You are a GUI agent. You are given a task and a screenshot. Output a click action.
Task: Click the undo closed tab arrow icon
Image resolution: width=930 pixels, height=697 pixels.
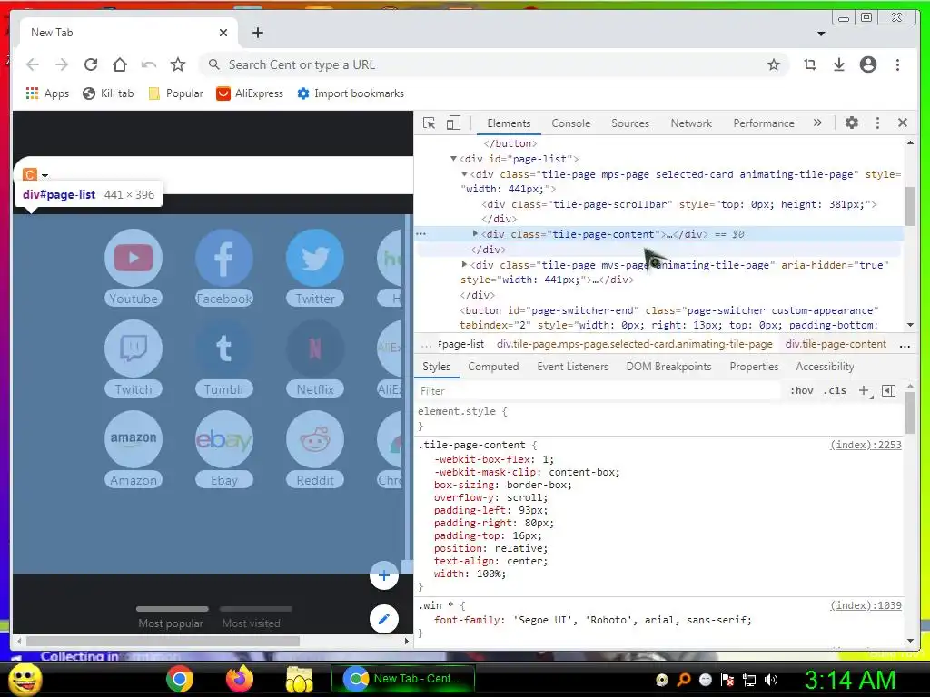149,64
